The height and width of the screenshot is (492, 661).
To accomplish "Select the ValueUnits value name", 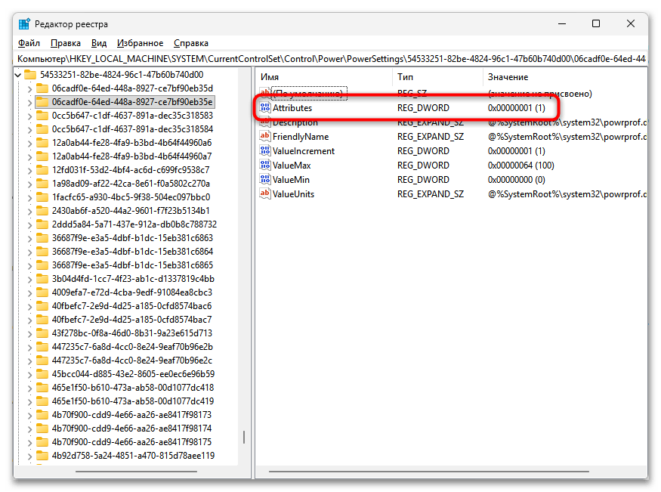I will tap(293, 194).
